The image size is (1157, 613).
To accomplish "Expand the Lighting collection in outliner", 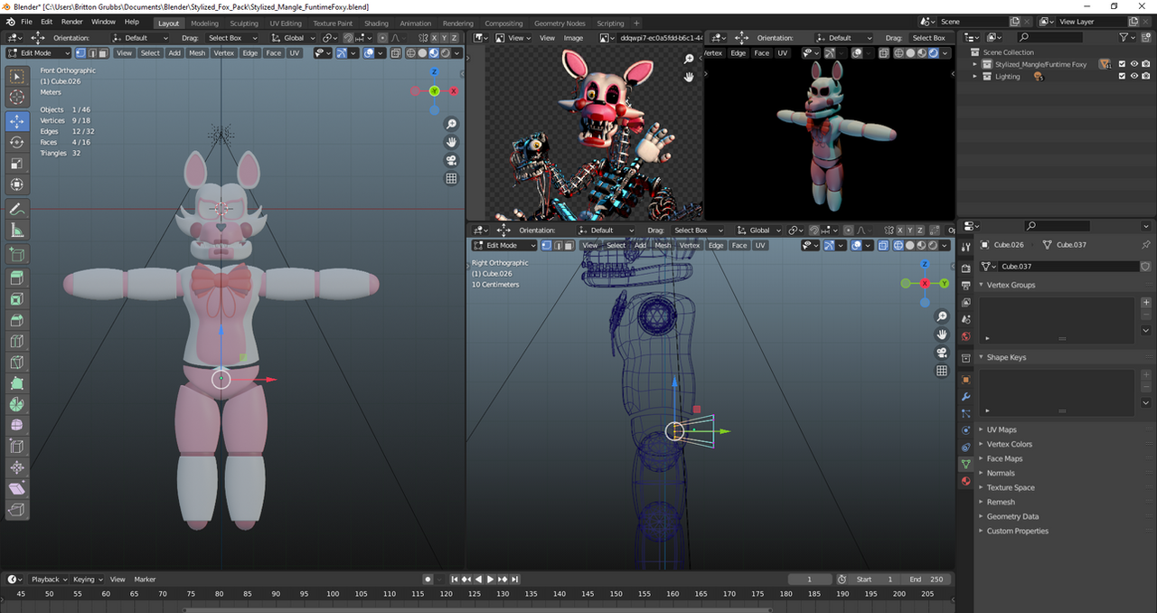I will click(975, 77).
